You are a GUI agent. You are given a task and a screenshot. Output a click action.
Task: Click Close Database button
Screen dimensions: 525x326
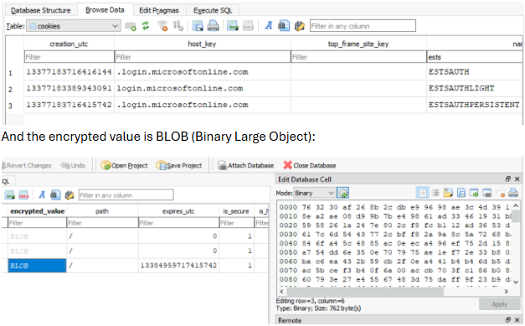pos(310,165)
